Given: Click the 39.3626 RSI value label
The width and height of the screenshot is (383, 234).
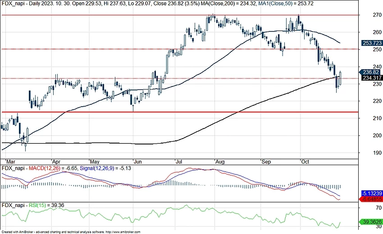Looking at the screenshot, I should click(x=371, y=222).
